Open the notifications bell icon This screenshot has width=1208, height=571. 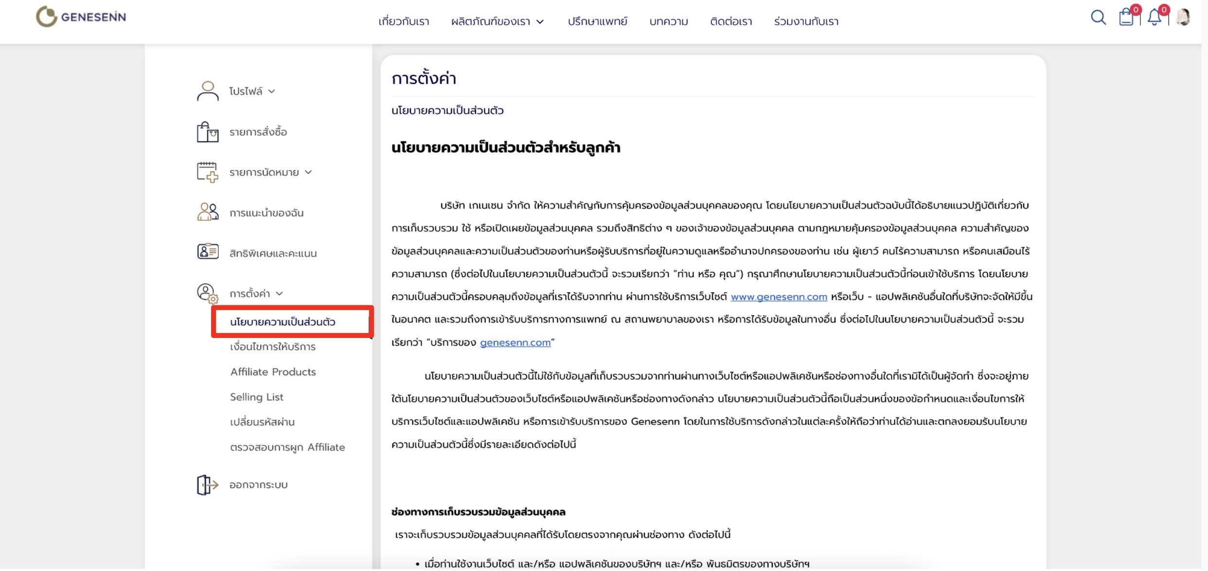(x=1155, y=17)
